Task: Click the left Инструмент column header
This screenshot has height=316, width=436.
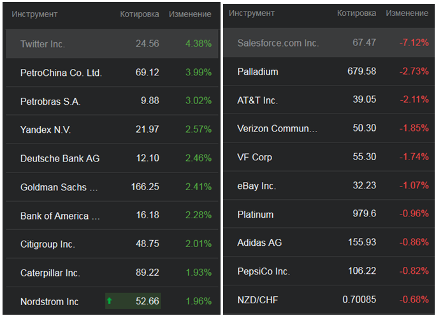Action: [34, 14]
